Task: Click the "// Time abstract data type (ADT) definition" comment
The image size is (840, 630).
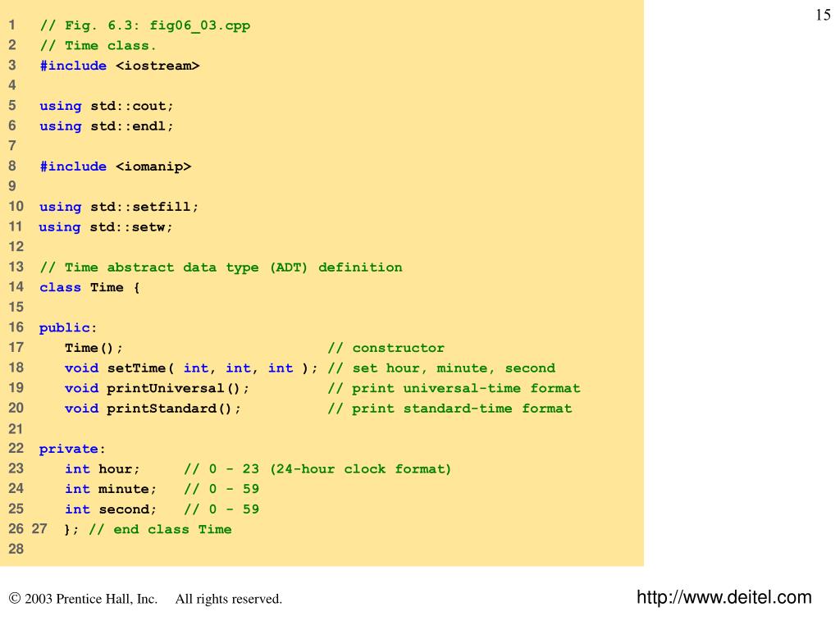Action: coord(221,267)
